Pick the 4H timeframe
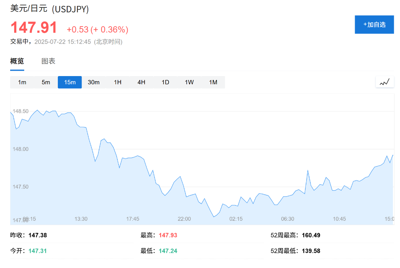 [141, 82]
